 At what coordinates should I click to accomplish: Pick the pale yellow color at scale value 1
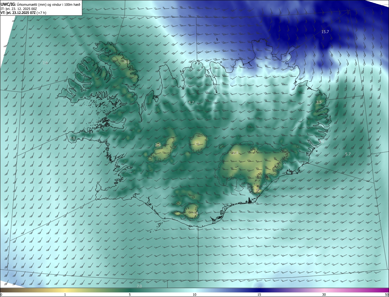click(65, 290)
